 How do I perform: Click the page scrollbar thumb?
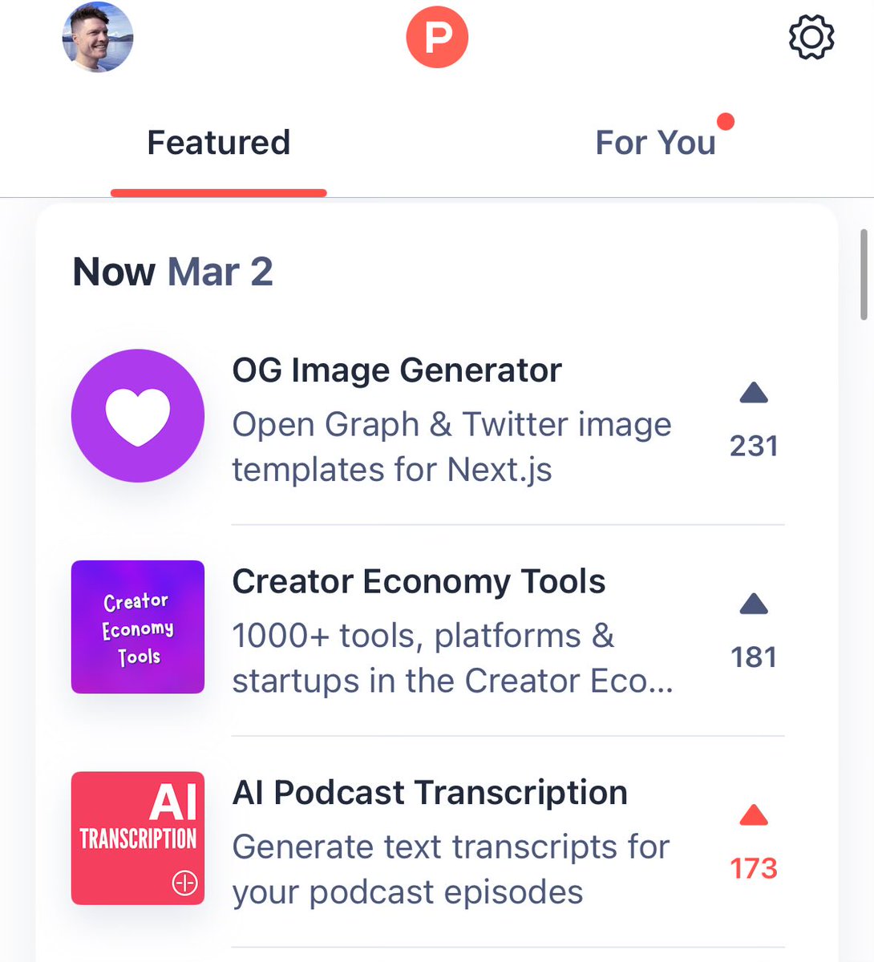pos(863,274)
